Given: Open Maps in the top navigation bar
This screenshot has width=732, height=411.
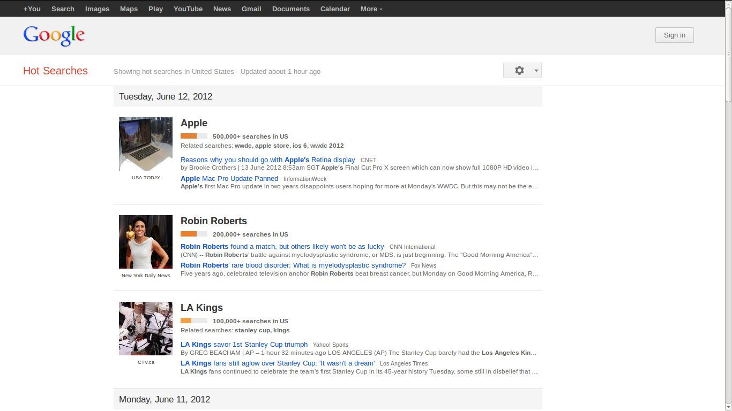Looking at the screenshot, I should (x=129, y=9).
